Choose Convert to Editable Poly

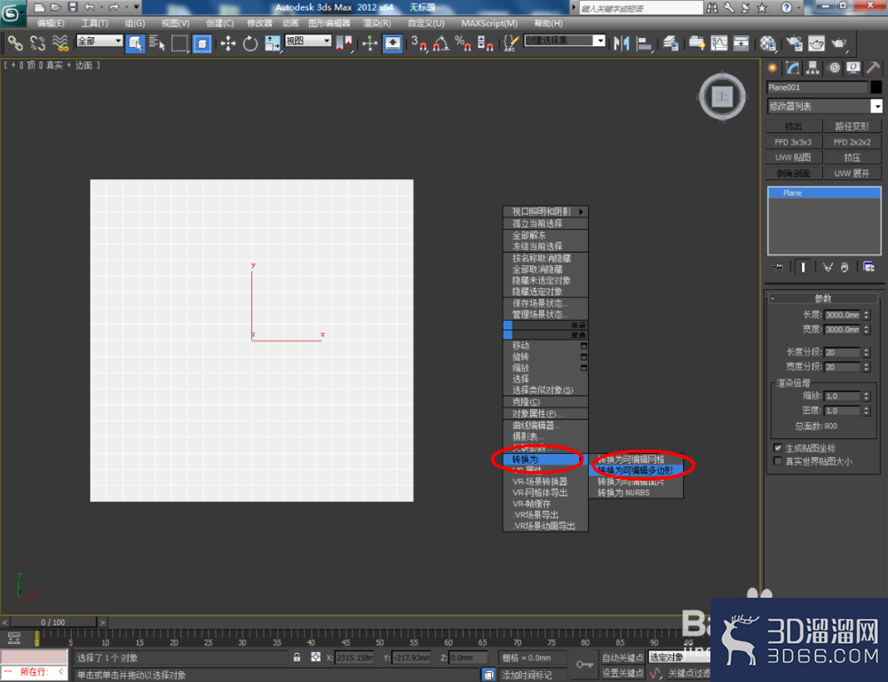(x=636, y=471)
